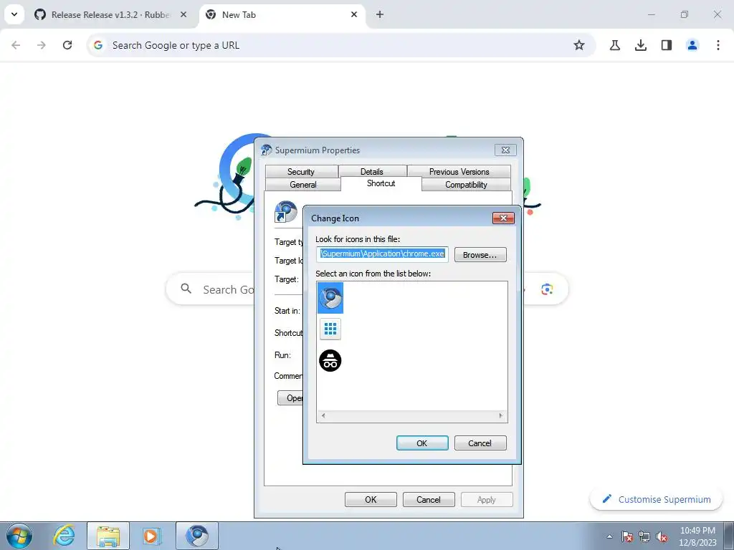Close the GitHub Release tab
Screen dimensions: 734x550
tap(183, 14)
